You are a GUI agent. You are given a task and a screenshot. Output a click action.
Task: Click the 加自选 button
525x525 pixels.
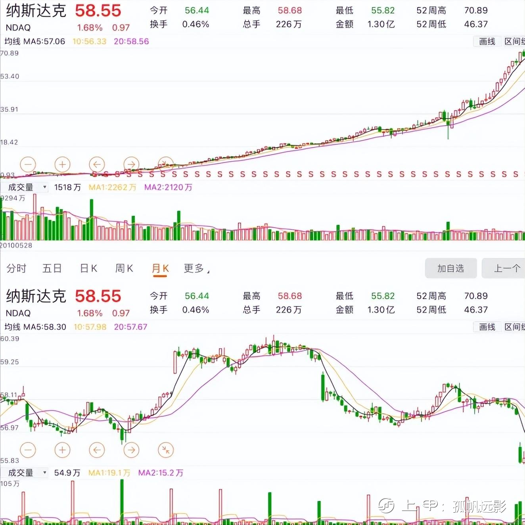coord(451,268)
